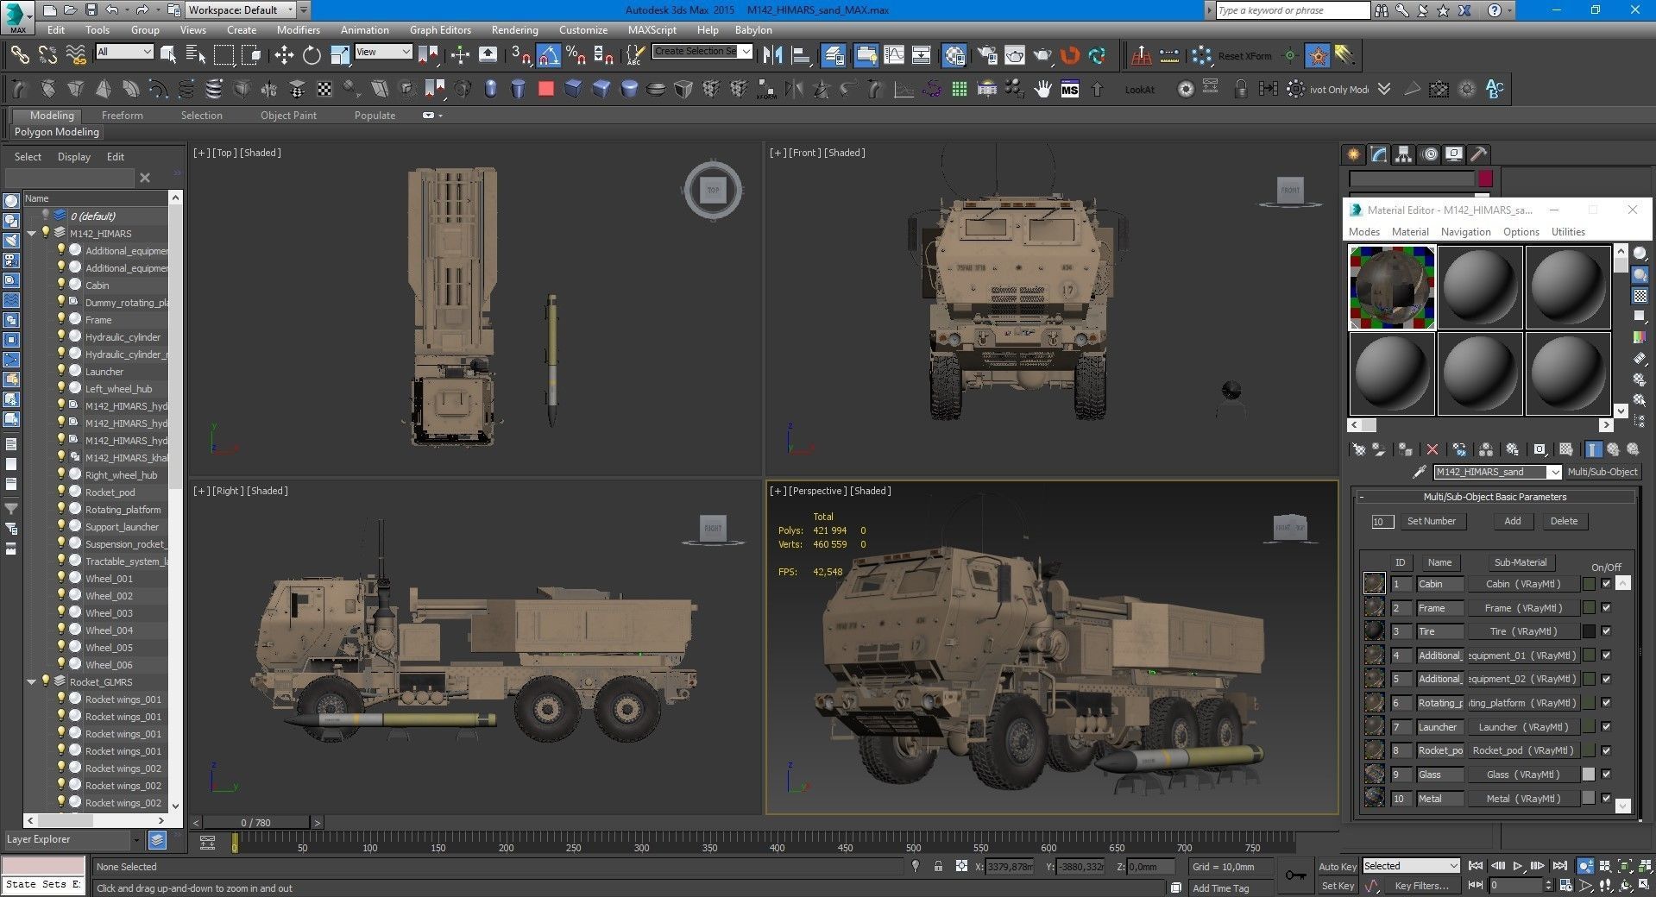Open the Selected key filter dropdown
This screenshot has width=1656, height=897.
pos(1411,866)
